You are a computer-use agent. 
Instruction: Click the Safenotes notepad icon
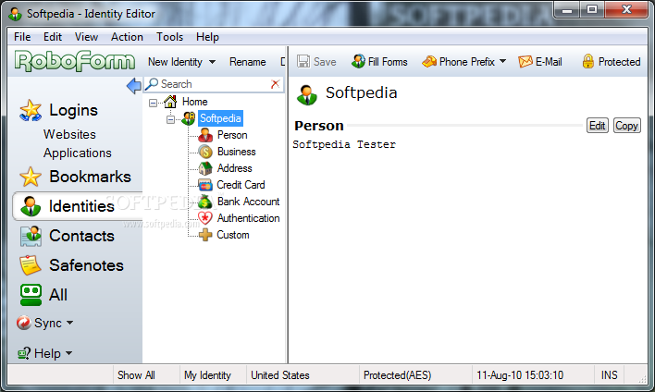click(31, 265)
